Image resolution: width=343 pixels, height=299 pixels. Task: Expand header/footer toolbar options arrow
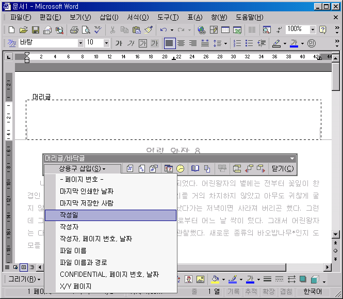tap(292, 159)
